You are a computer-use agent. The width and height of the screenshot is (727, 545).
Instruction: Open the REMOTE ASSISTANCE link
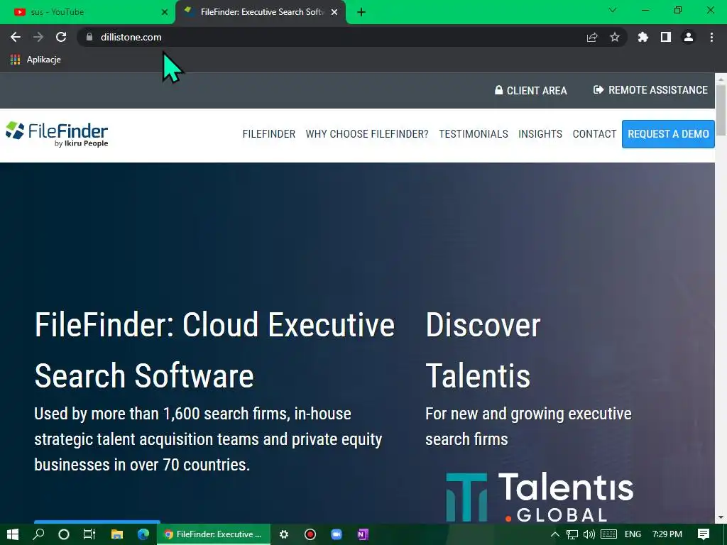click(x=650, y=90)
